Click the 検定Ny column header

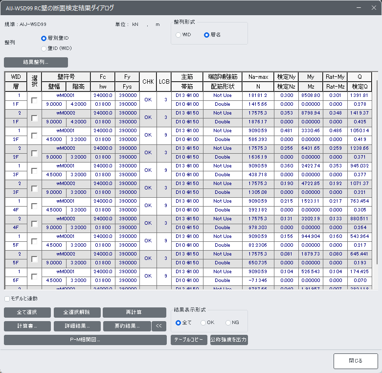pyautogui.click(x=286, y=77)
